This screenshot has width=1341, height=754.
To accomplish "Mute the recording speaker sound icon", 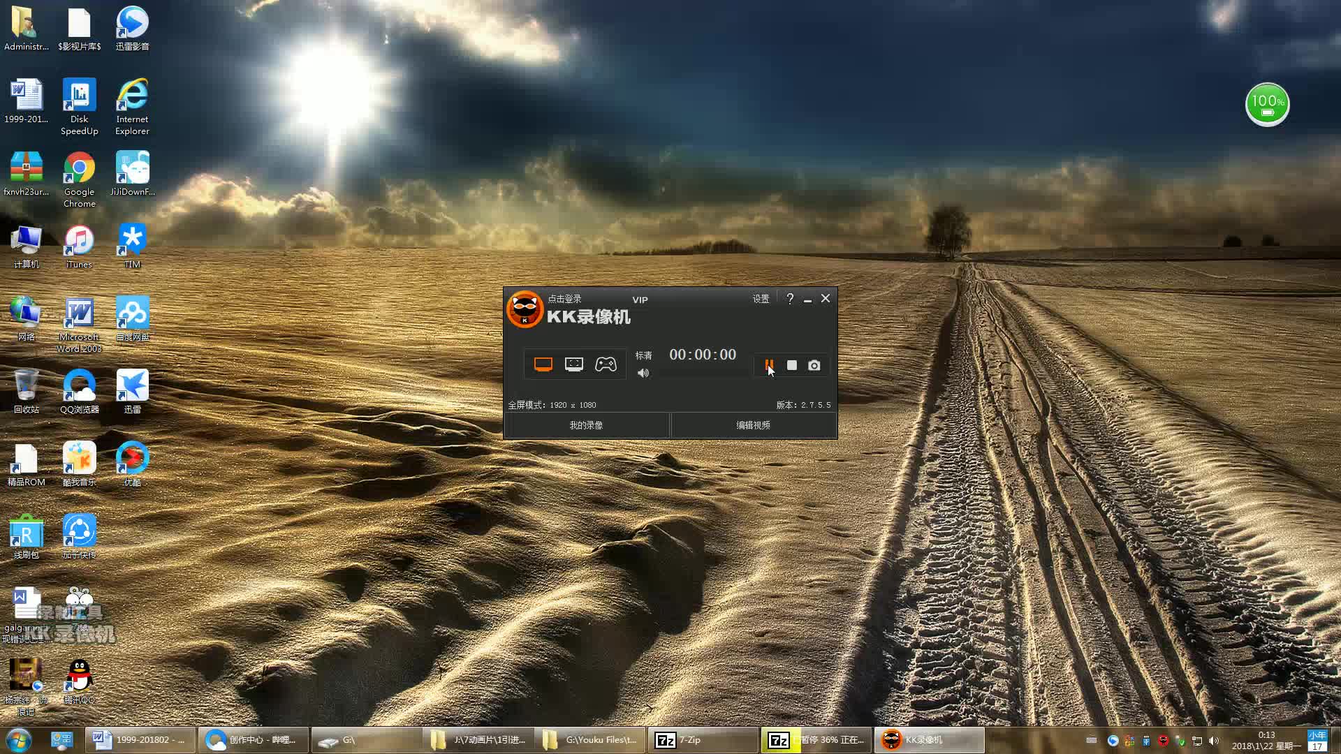I will (643, 374).
